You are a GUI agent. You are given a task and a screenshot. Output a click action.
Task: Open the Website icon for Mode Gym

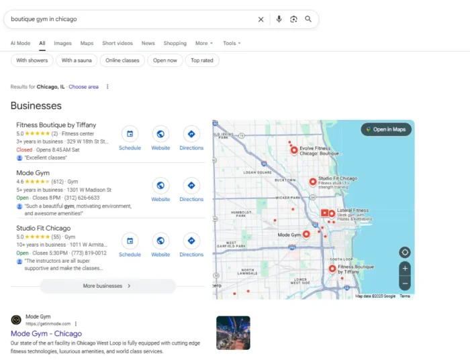pos(160,186)
